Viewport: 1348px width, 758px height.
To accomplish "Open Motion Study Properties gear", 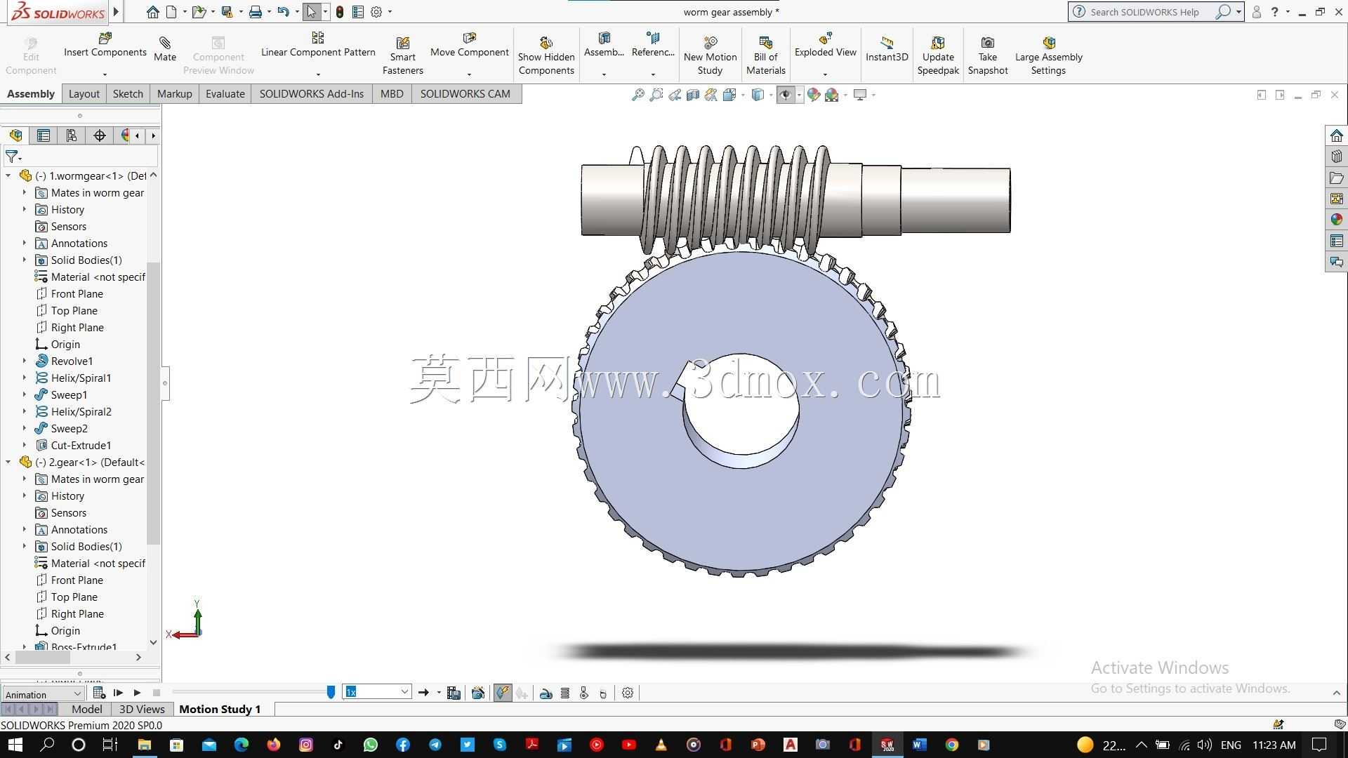I will tap(628, 693).
